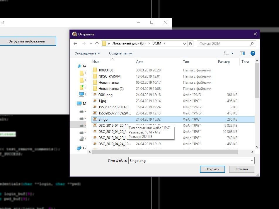Click the Теги column header
The image size is (279, 209).
pyautogui.click(x=245, y=62)
